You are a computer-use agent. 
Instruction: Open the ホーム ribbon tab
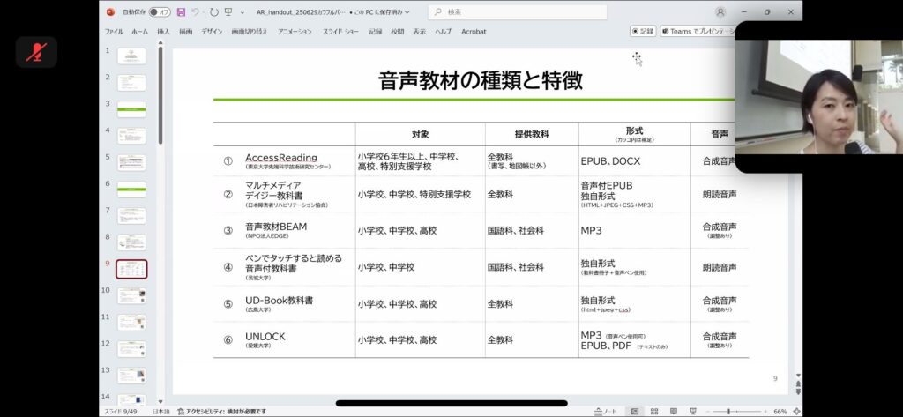pos(140,32)
